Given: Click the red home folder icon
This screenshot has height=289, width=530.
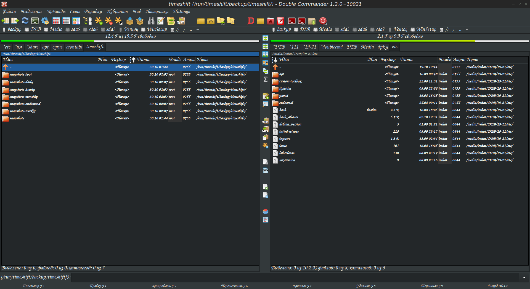Looking at the screenshot, I should (271, 21).
